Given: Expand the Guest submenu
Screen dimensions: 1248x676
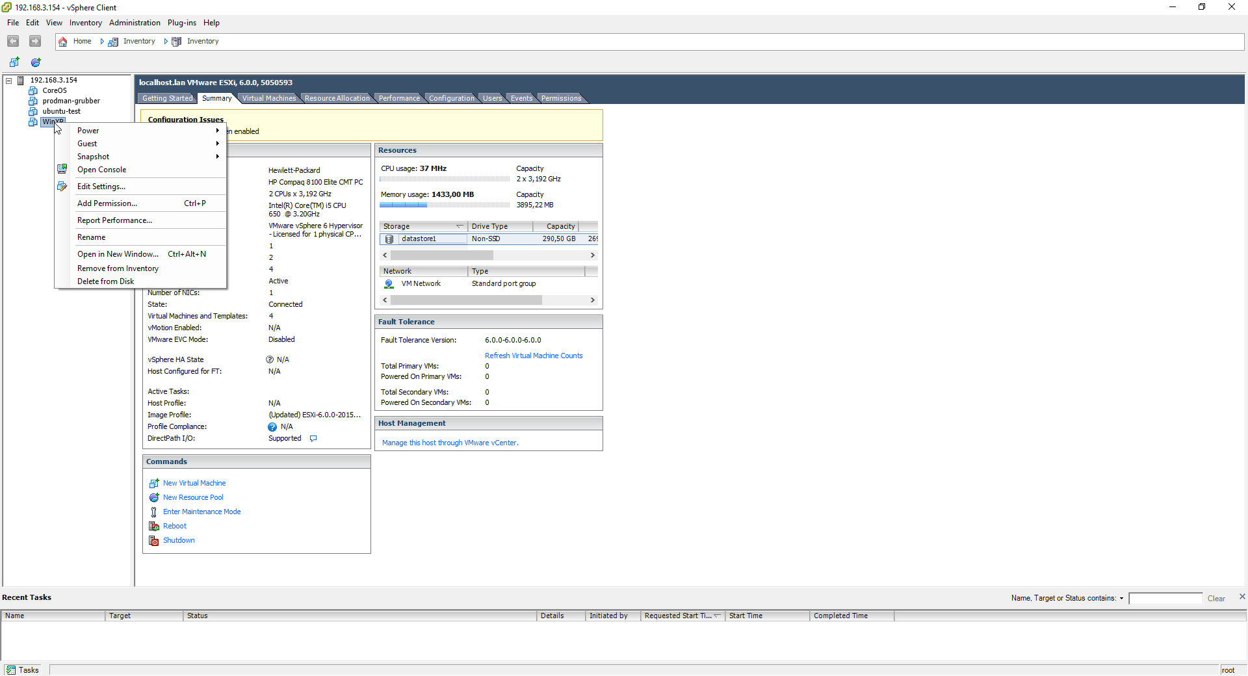Looking at the screenshot, I should pyautogui.click(x=218, y=144).
